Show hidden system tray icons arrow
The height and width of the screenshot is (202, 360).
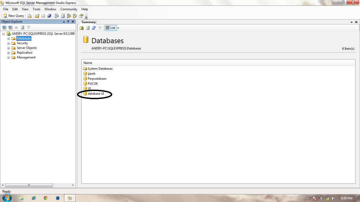tap(308, 198)
